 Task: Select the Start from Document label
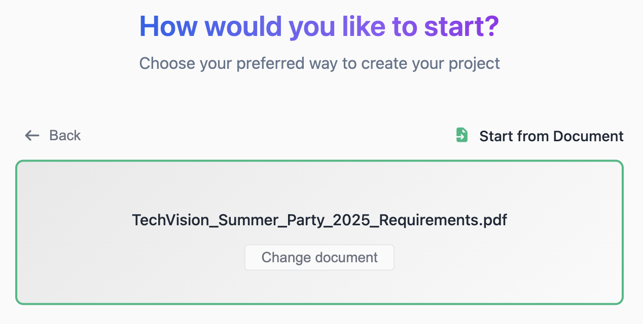coord(551,136)
